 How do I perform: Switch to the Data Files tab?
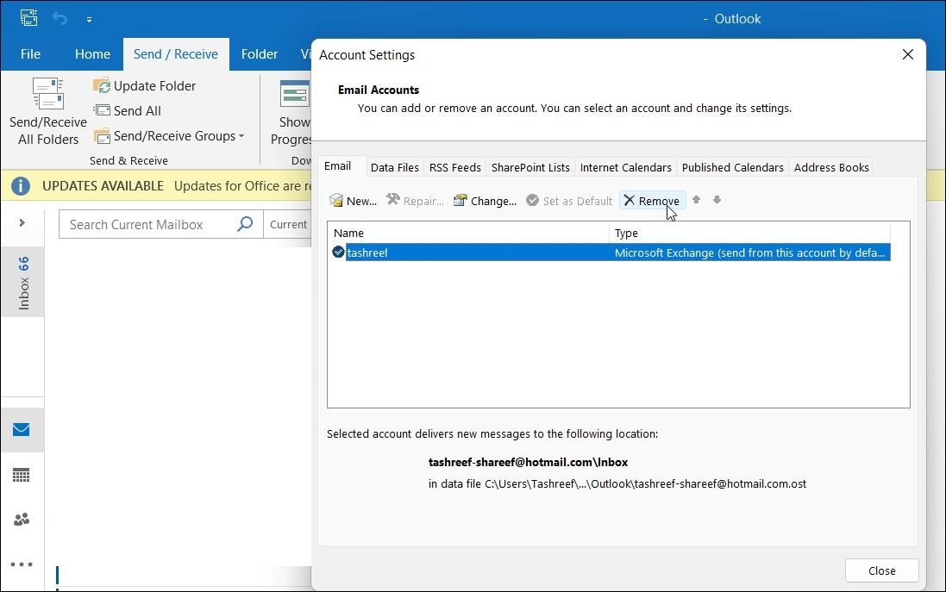[x=395, y=167]
